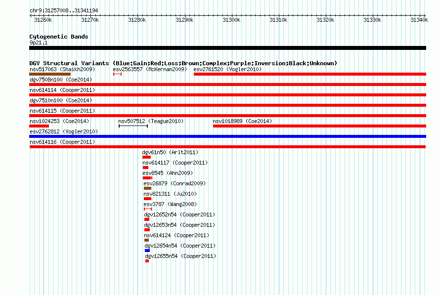Open variant esv8545 (Ahn2009) label
This screenshot has height=295, width=440.
pyautogui.click(x=168, y=173)
